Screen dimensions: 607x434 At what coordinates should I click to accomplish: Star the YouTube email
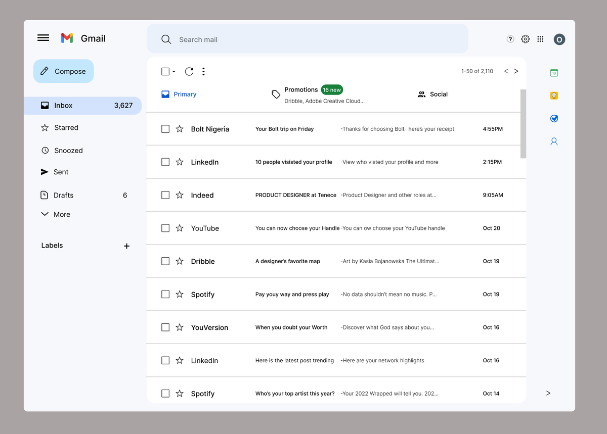point(180,228)
